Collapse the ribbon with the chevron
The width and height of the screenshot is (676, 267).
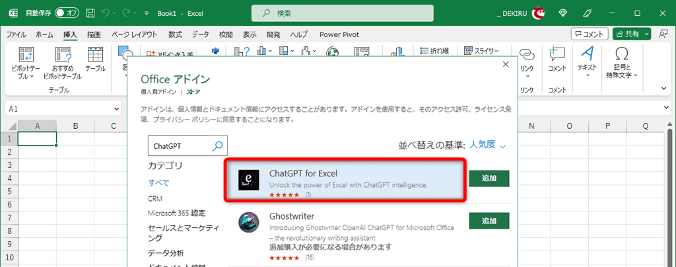663,89
